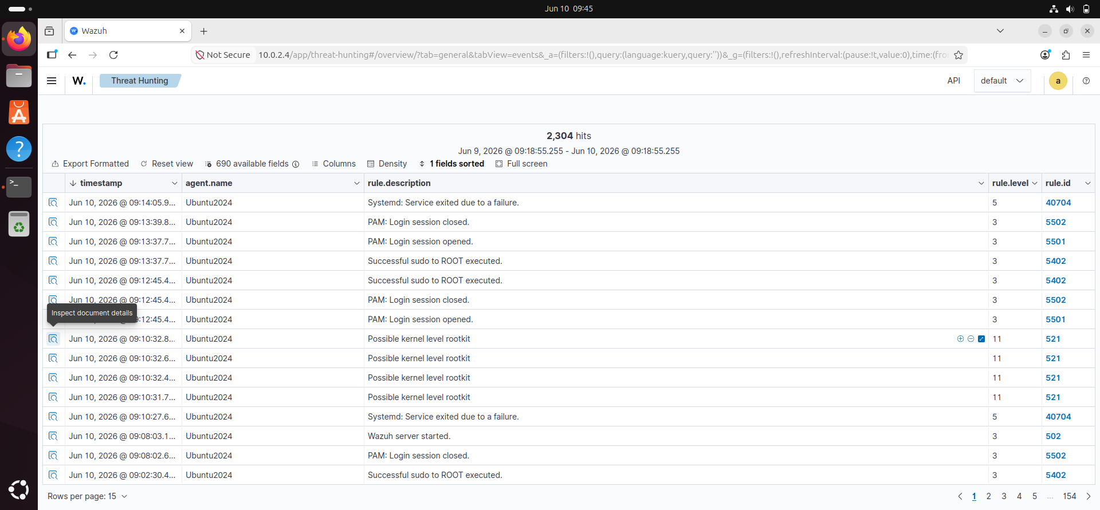1100x510 pixels.
Task: Open rule.id column options chevron
Action: [x=1087, y=183]
